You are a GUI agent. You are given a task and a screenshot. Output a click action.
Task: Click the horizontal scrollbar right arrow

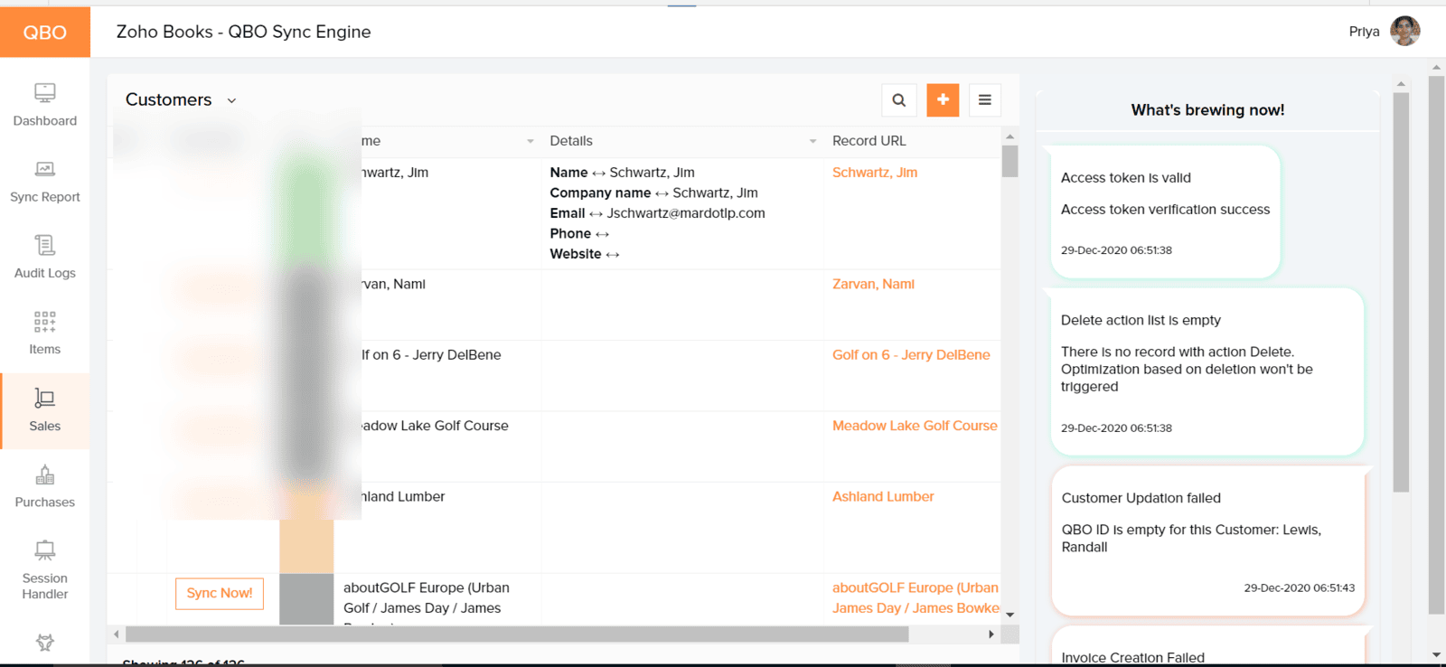coord(991,634)
